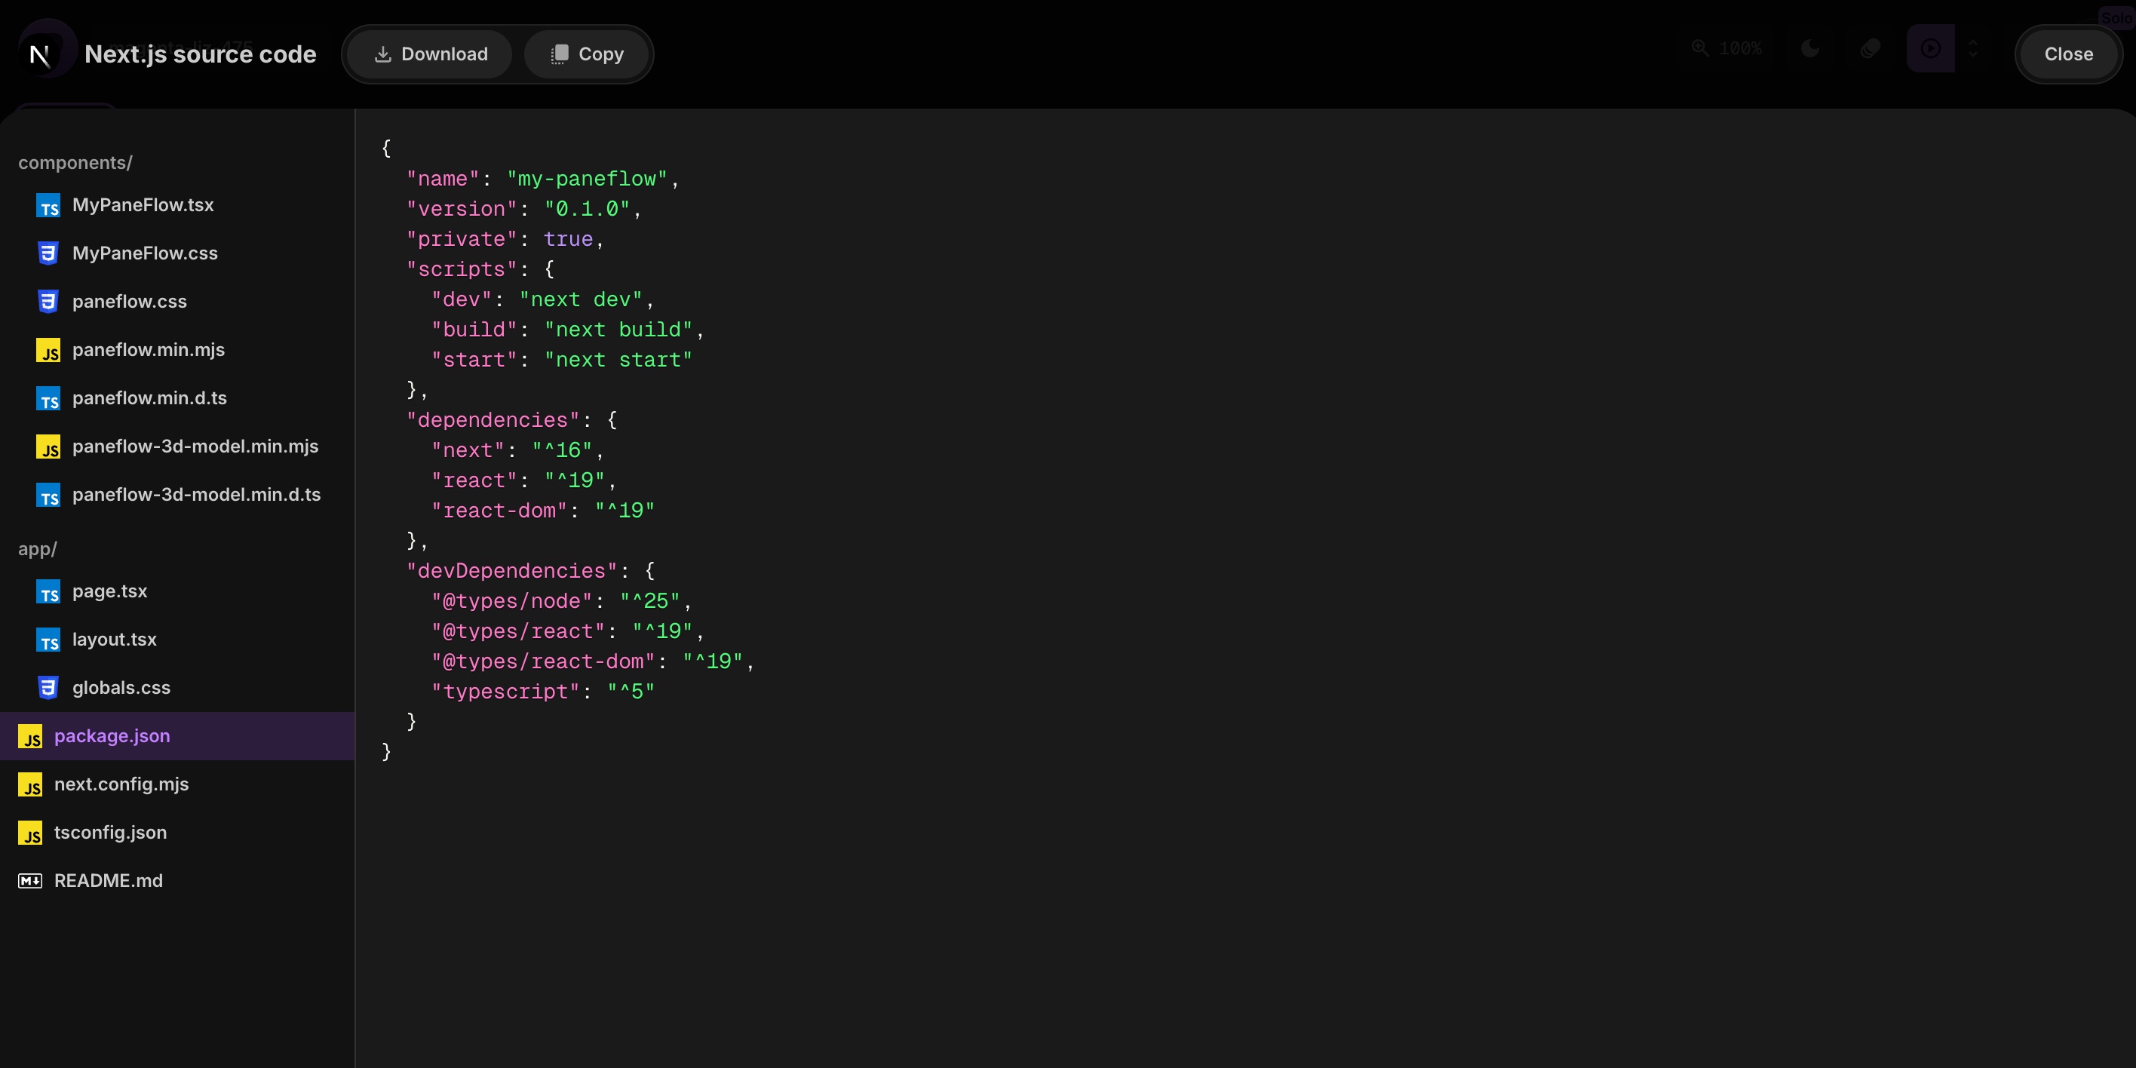Toggle the preview play mode button
2136x1068 pixels.
click(x=1929, y=50)
